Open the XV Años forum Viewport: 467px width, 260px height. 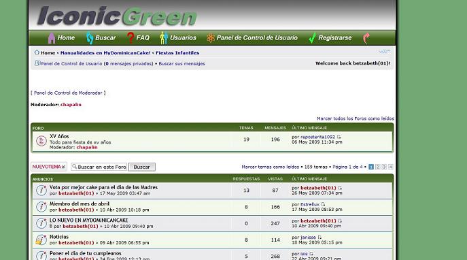(59, 136)
